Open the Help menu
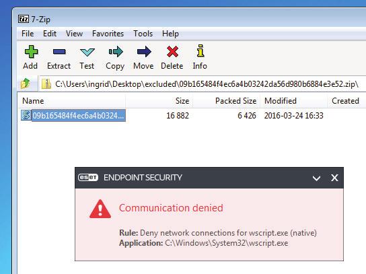Viewport: 366px width, 274px height. 170,34
